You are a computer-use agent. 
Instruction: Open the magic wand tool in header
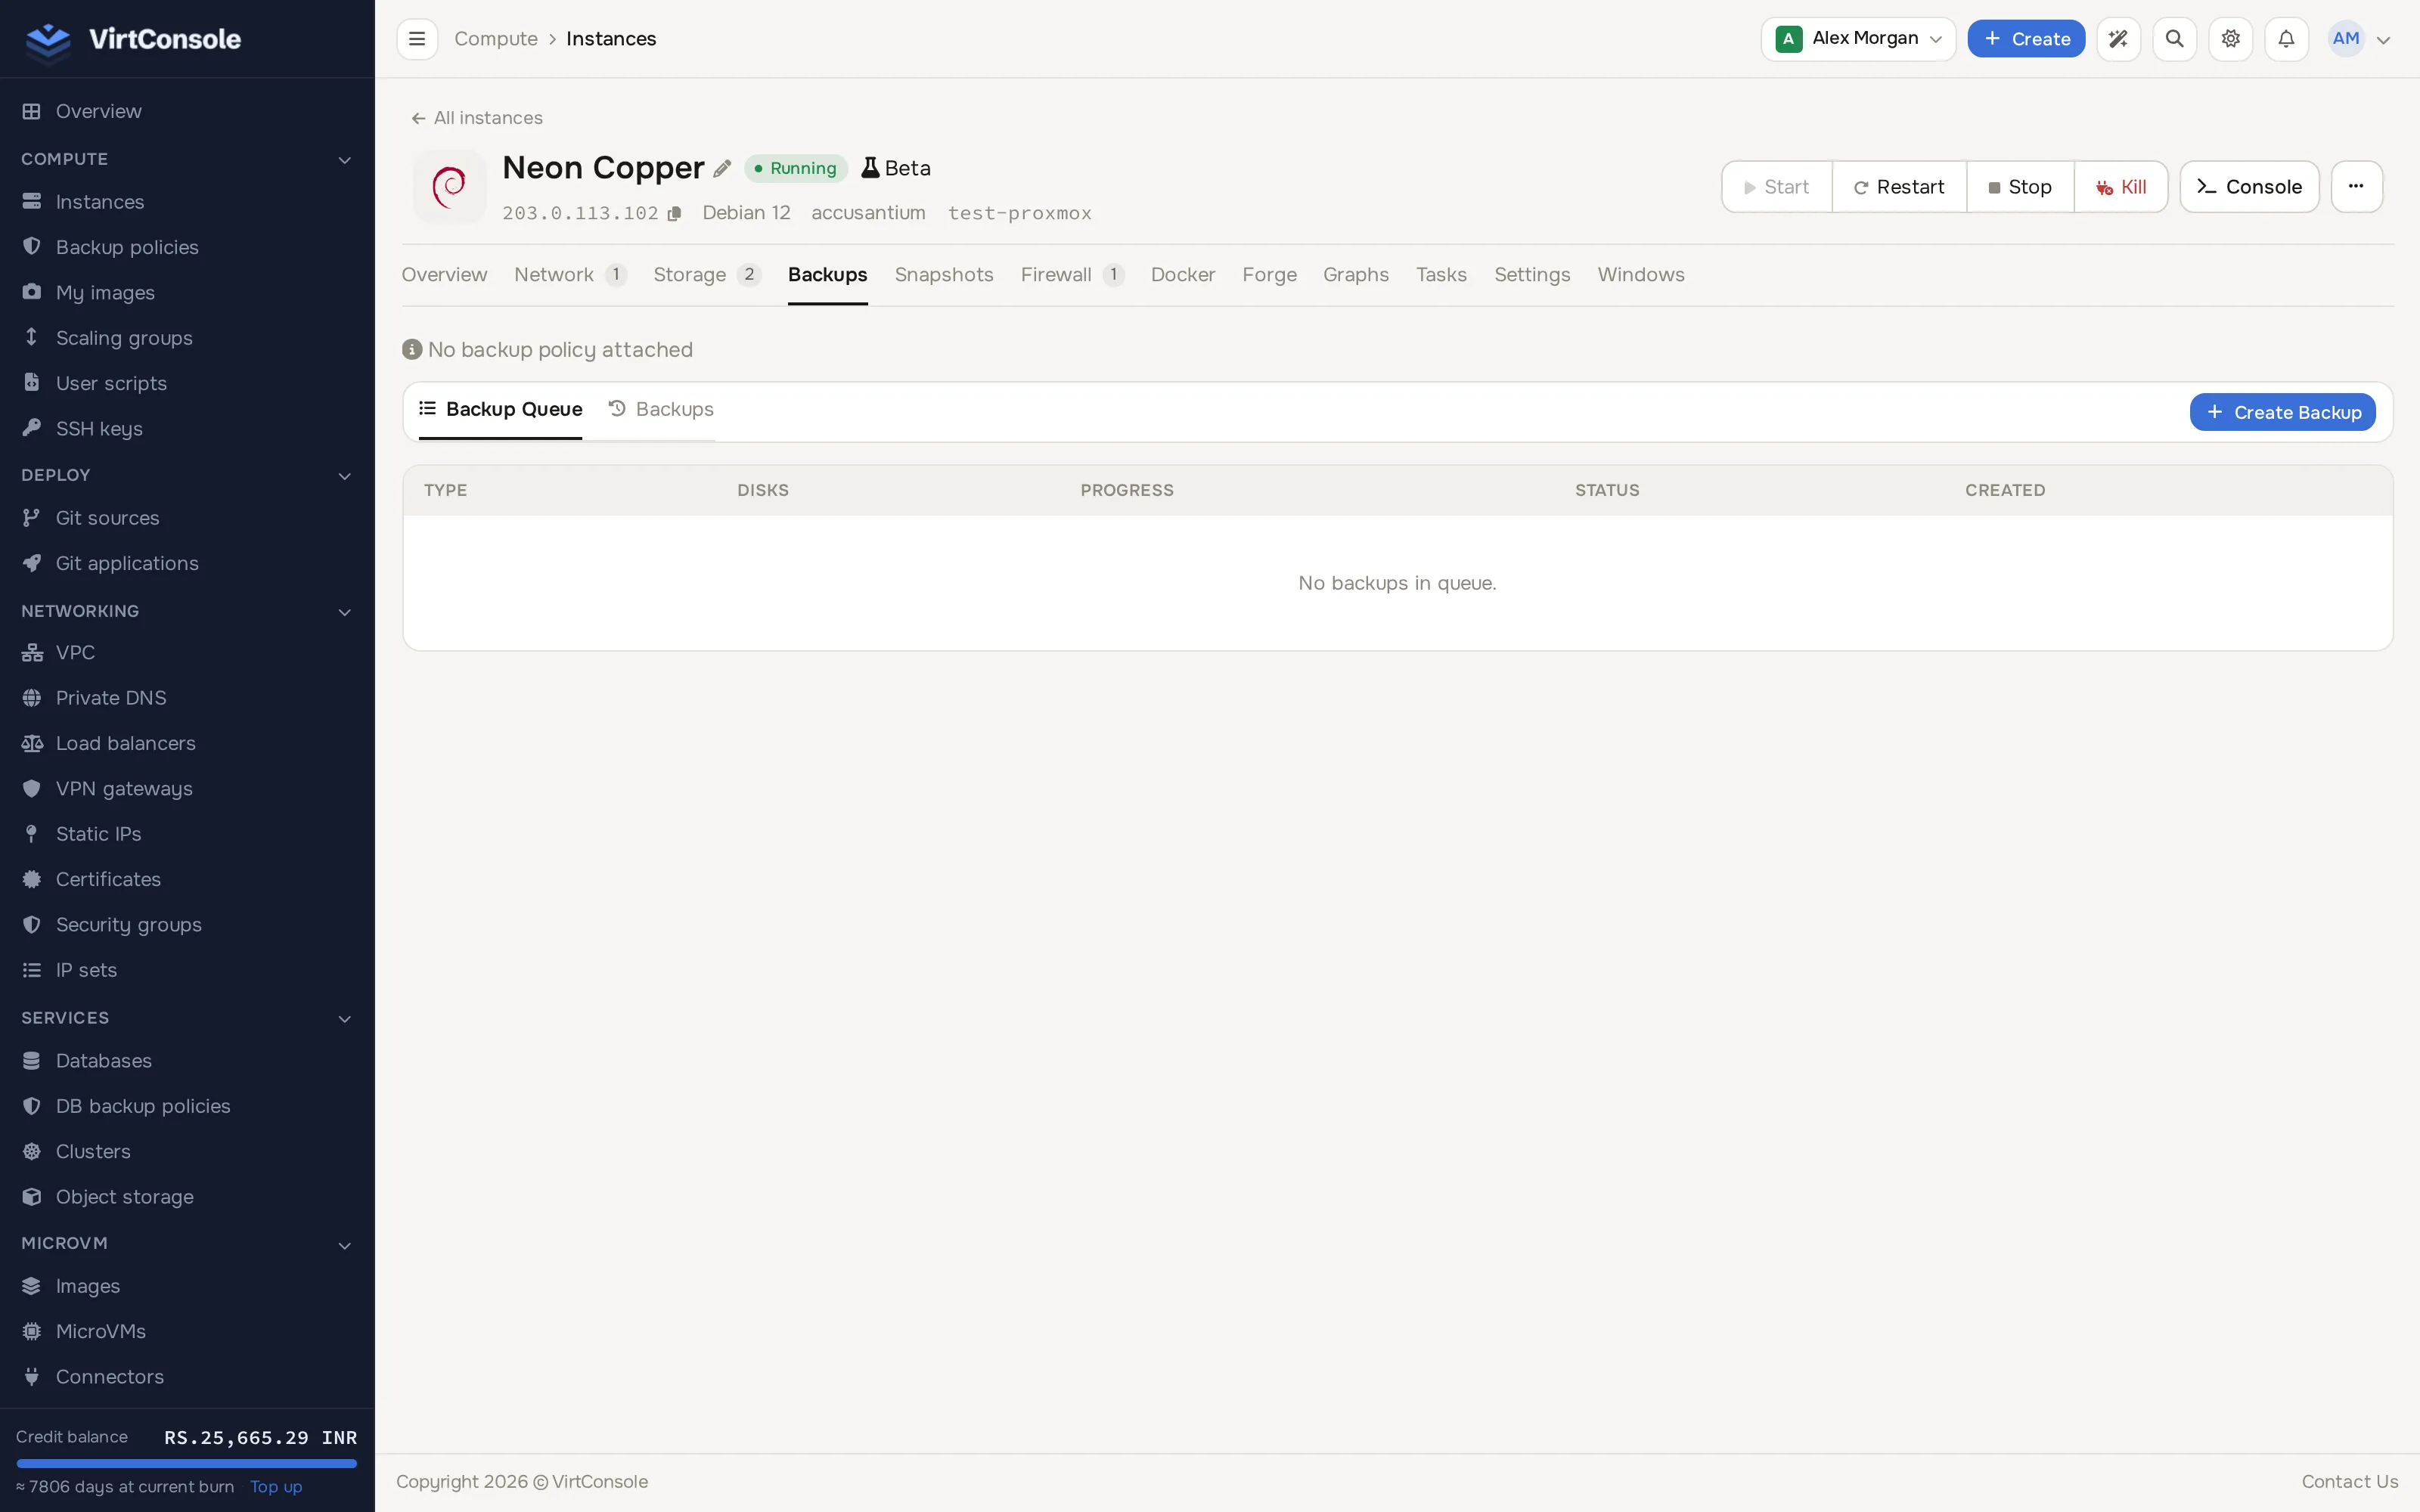[x=2118, y=39]
